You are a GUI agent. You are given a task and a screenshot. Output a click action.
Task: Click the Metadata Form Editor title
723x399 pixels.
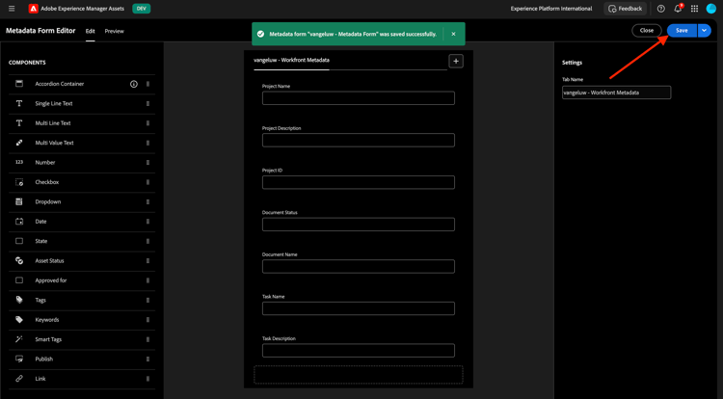tap(40, 31)
